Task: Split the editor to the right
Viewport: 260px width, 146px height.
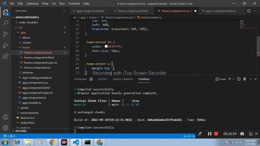Action: [x=249, y=11]
